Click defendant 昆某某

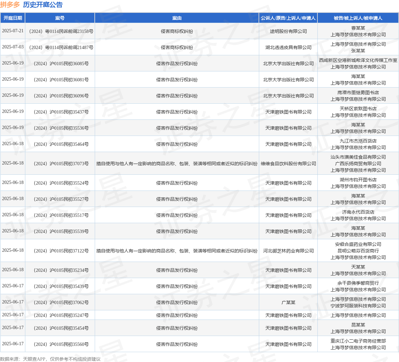pos(358,325)
